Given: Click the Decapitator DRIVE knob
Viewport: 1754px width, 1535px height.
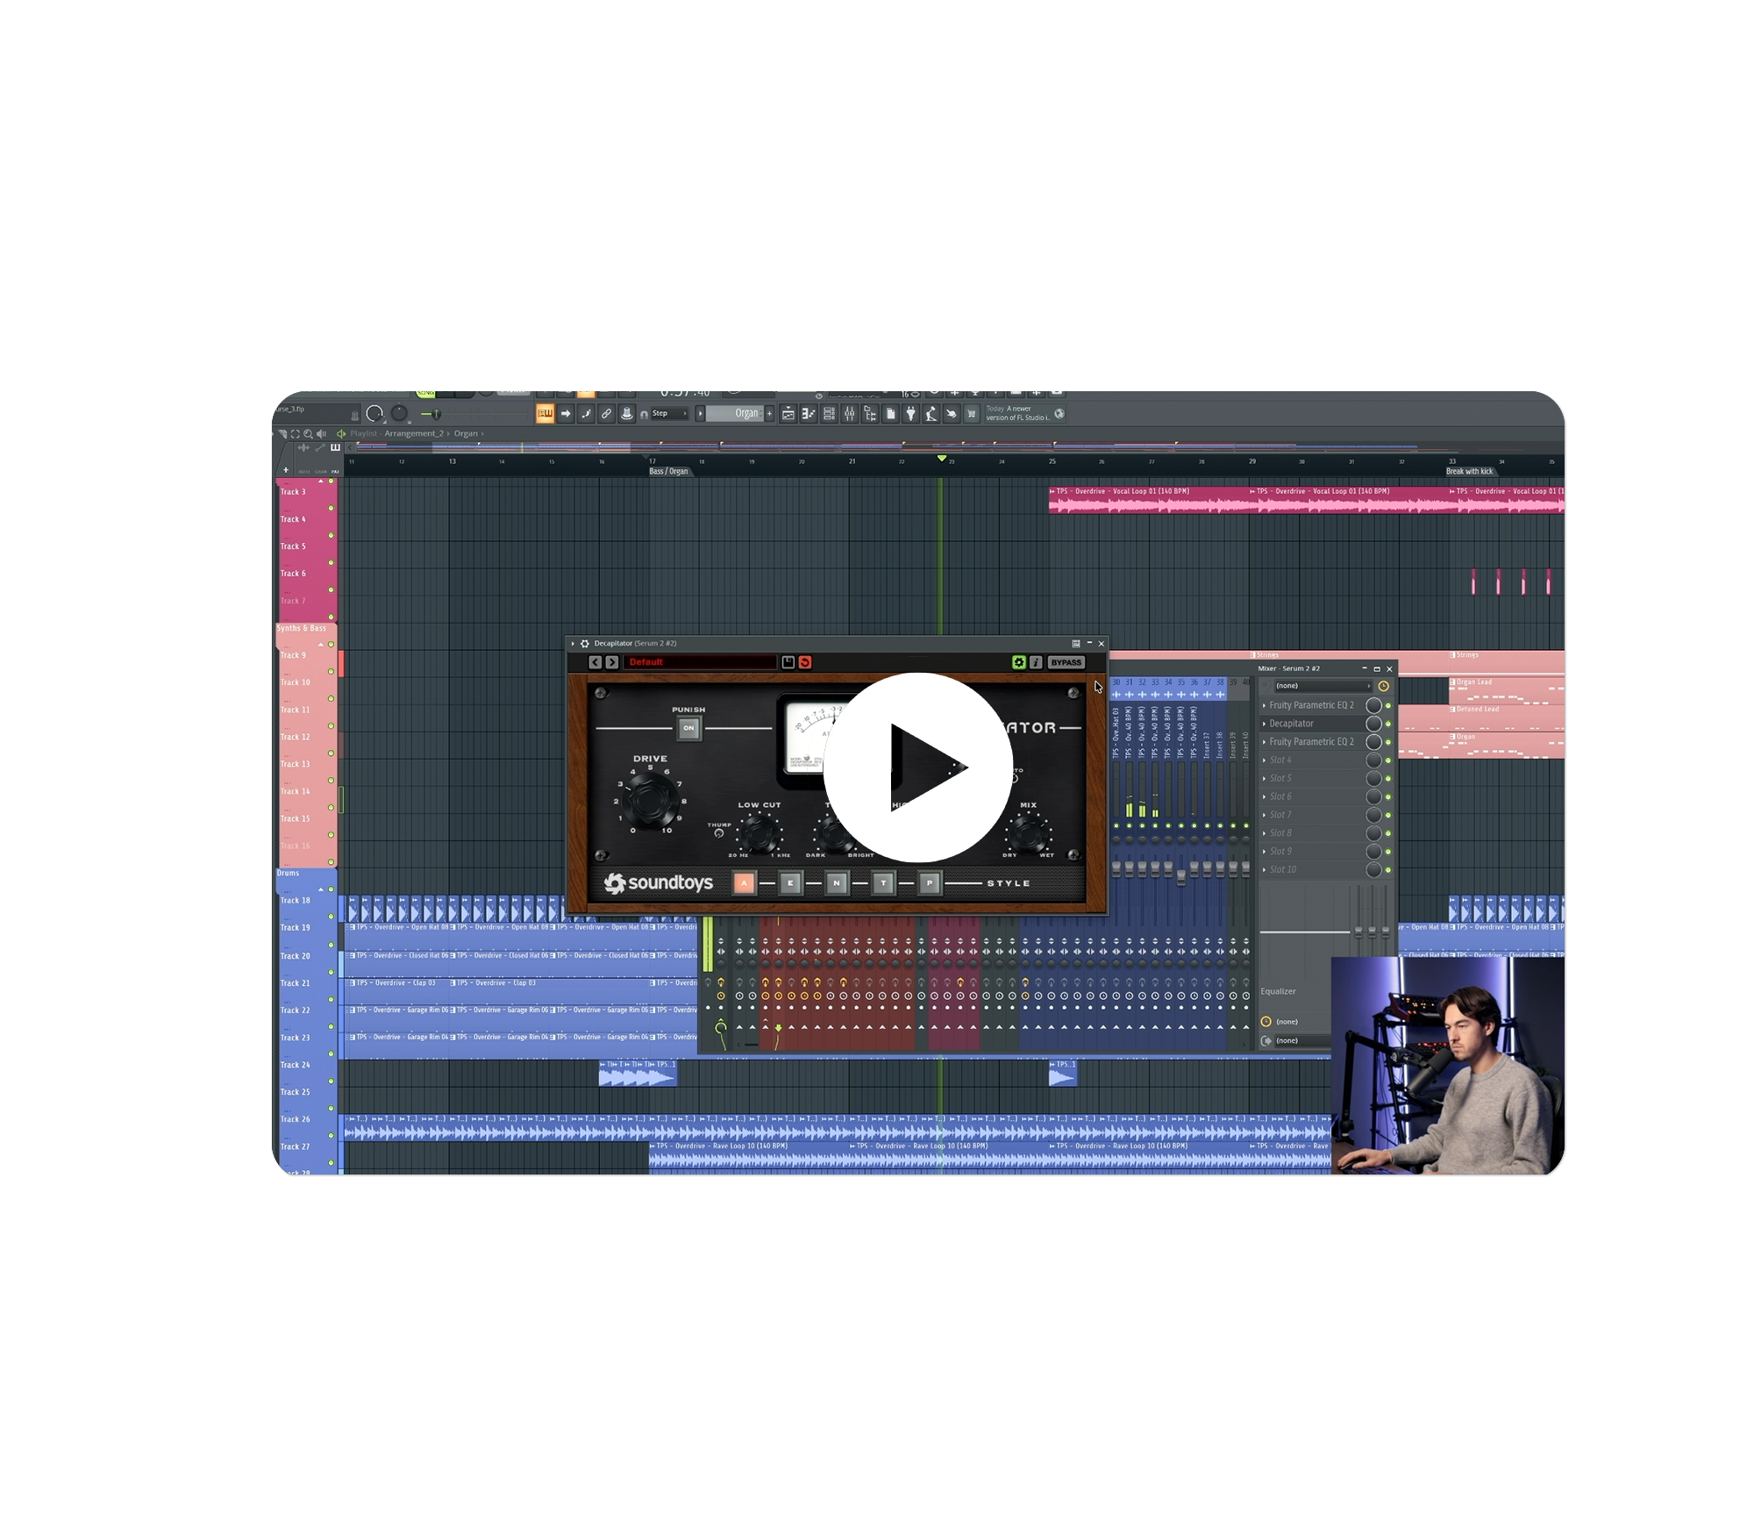Looking at the screenshot, I should tap(650, 801).
